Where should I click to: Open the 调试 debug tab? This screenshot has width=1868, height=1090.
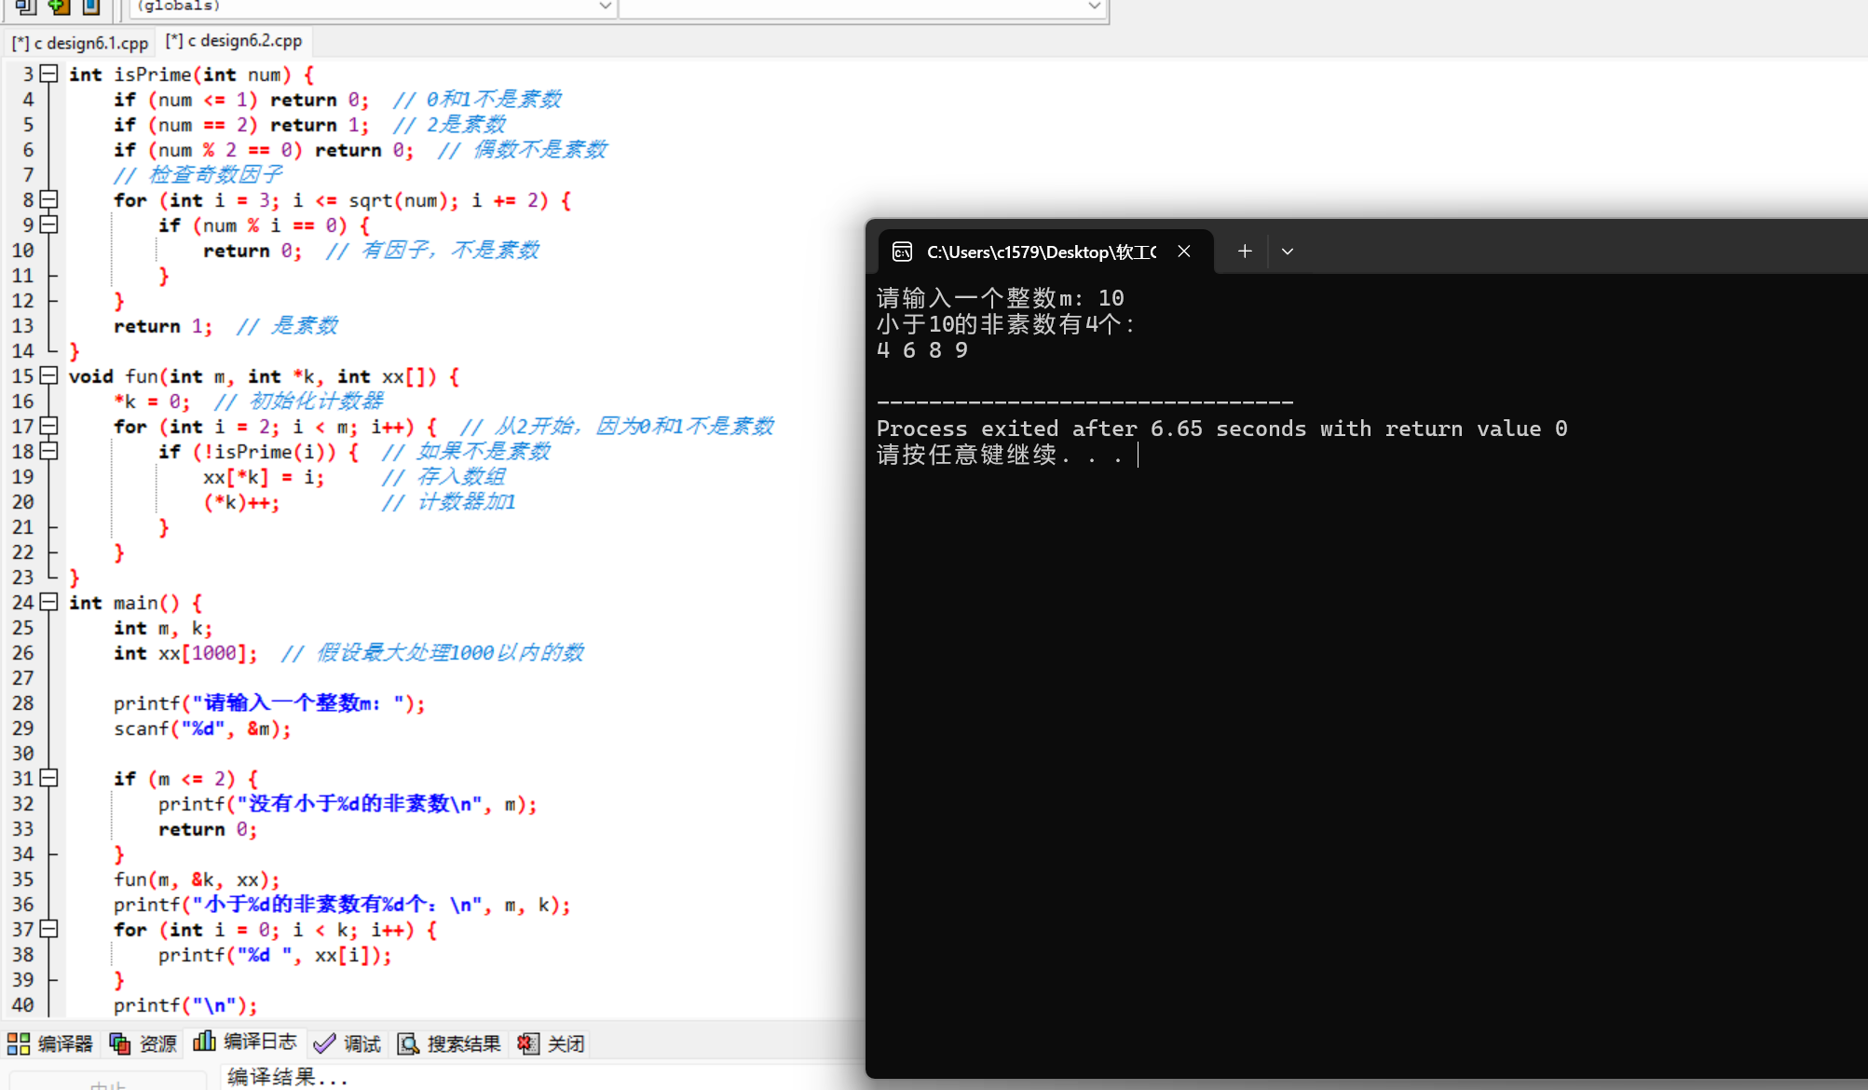[348, 1043]
